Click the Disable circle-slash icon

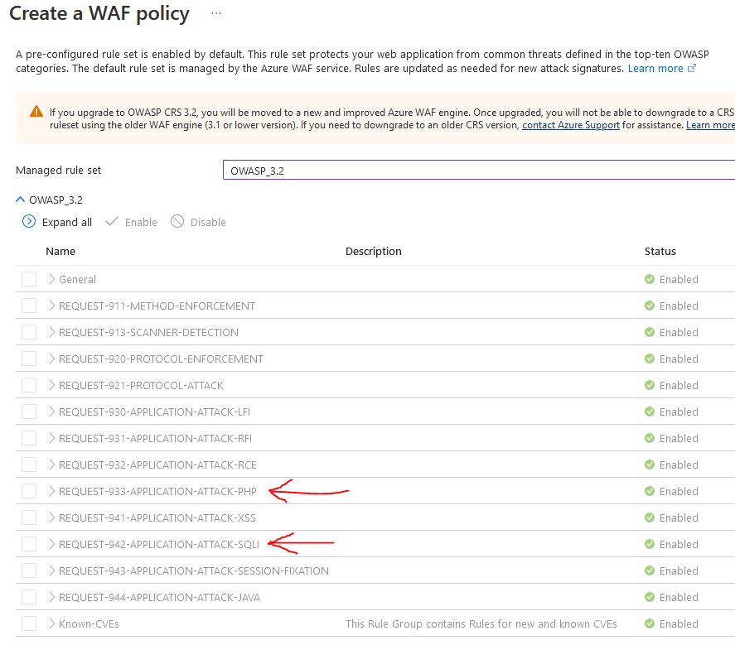pos(177,222)
